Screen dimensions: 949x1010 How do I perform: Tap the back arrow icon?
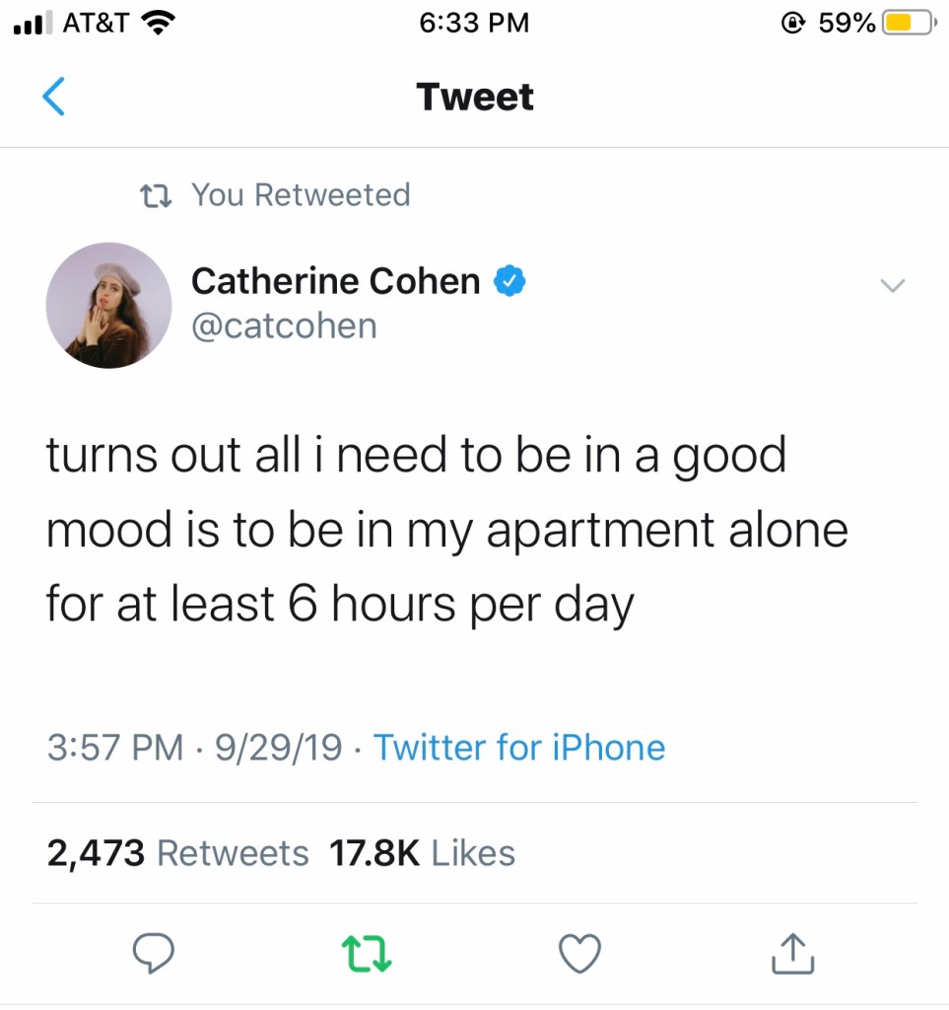coord(55,97)
